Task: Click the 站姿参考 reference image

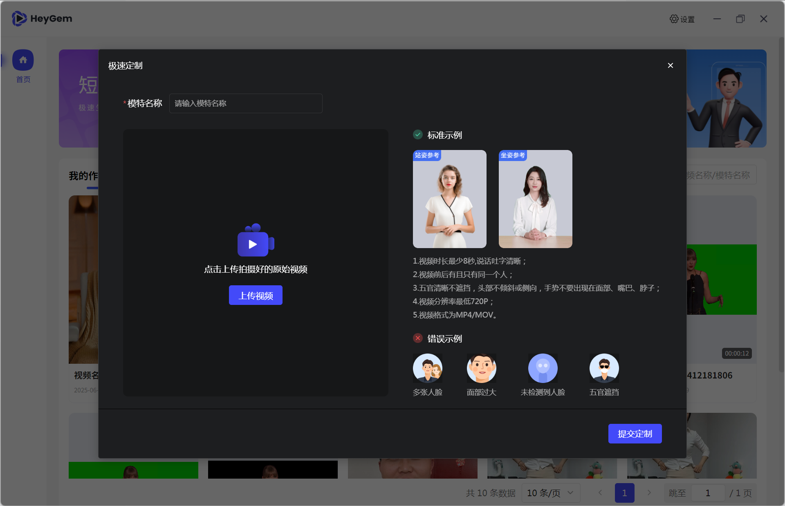Action: click(x=449, y=199)
